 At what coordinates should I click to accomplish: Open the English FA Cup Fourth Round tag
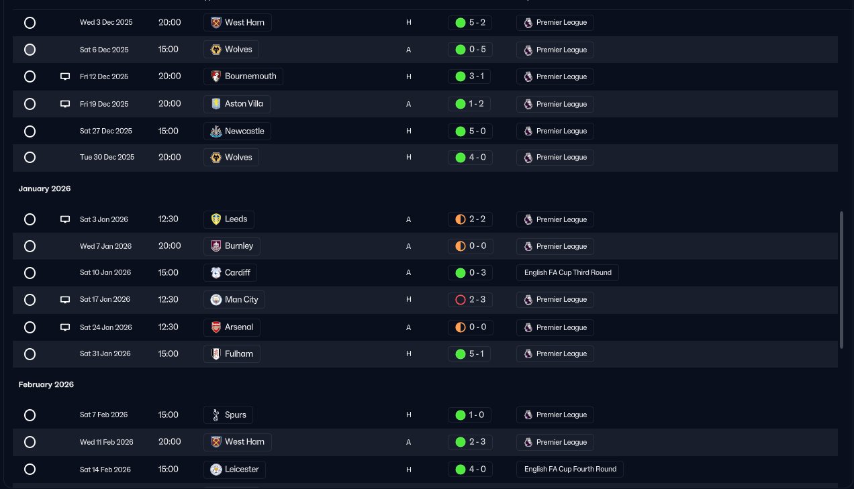coord(570,470)
